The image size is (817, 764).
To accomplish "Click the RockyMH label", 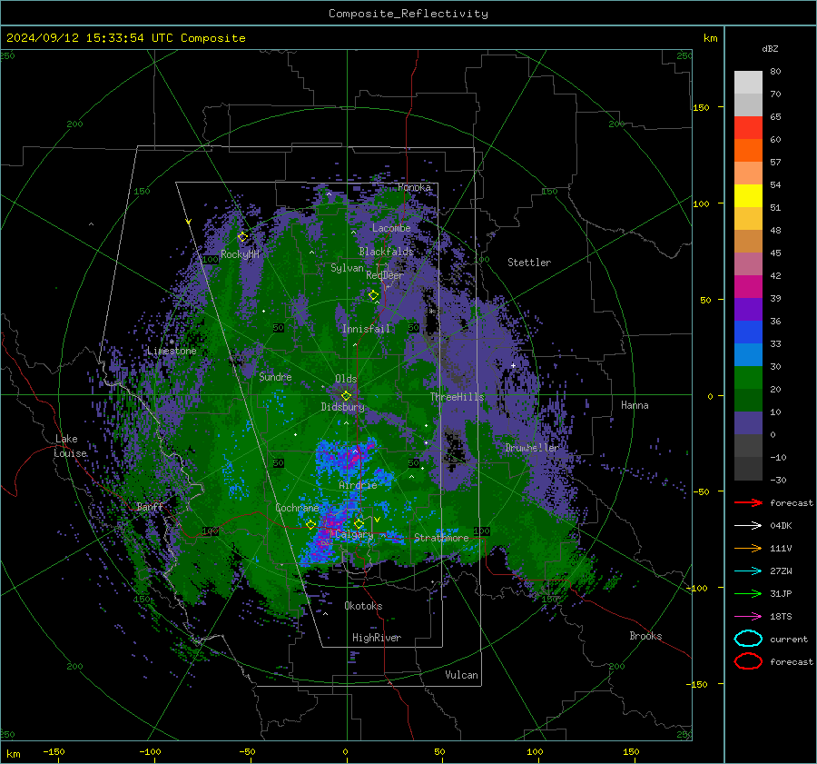I will click(240, 254).
